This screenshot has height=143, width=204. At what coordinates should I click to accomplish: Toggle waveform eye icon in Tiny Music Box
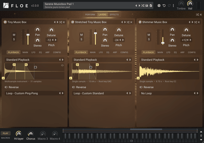pyautogui.click(x=62, y=65)
